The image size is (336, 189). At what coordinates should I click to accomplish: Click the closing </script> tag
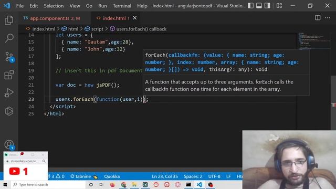click(62, 107)
